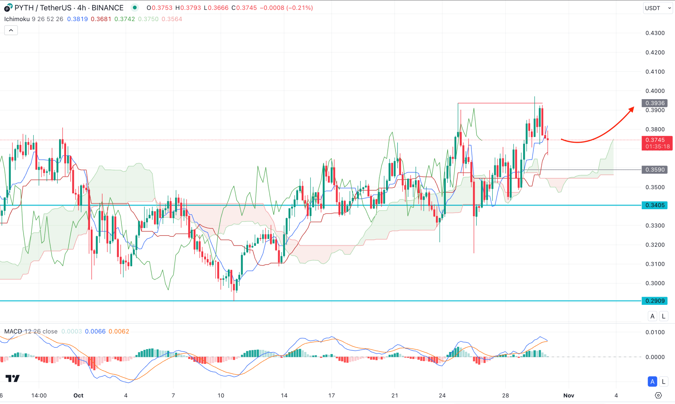
Task: Click the low value L0.3666
Action: (x=216, y=7)
